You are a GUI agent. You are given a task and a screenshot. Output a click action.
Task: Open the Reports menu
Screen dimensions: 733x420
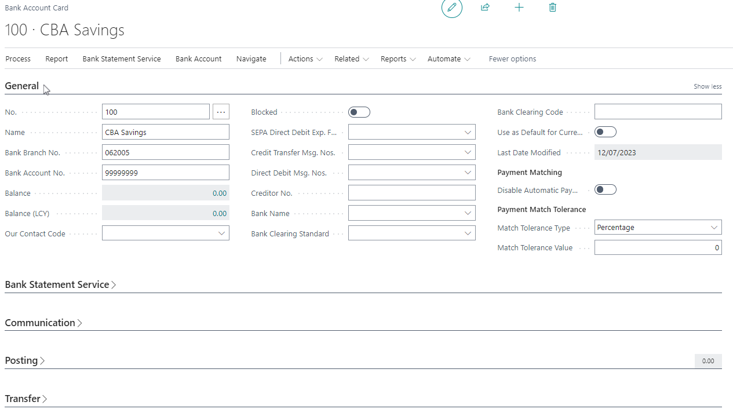[x=398, y=59]
